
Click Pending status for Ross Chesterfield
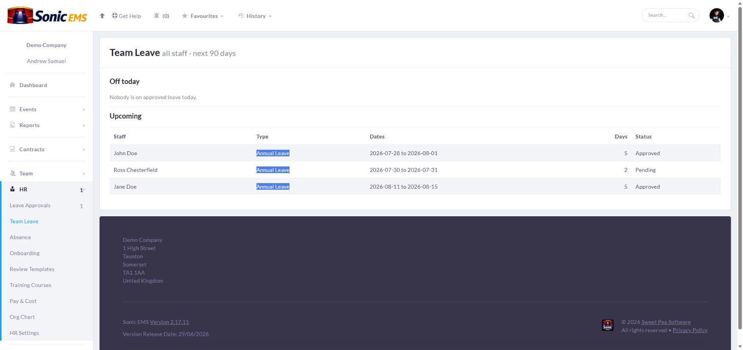[645, 170]
